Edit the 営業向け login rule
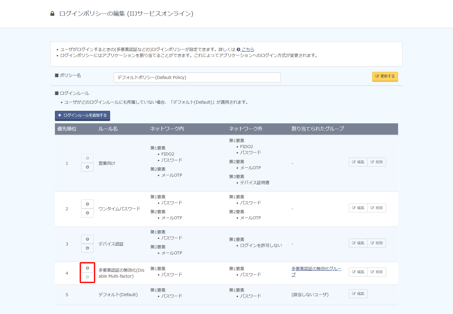Image resolution: width=453 pixels, height=314 pixels. [358, 162]
